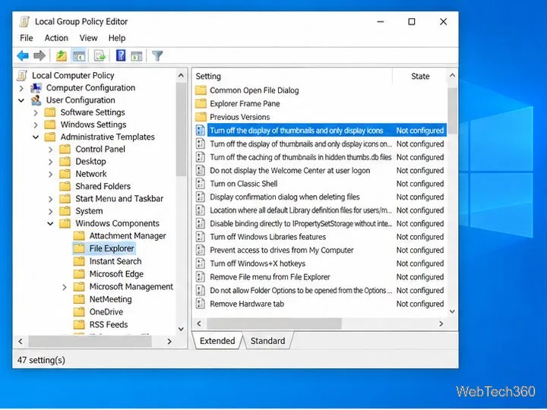Click the settings list scroll down arrow

[452, 311]
